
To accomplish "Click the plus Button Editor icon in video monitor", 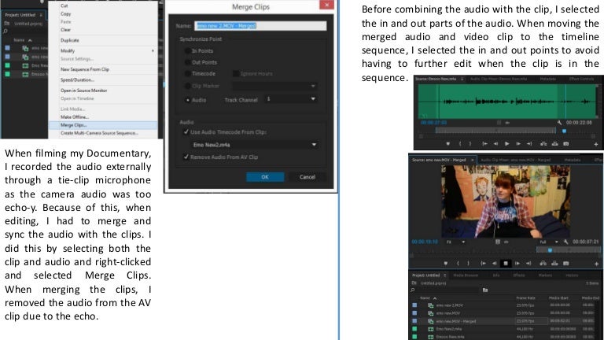I will click(x=595, y=263).
